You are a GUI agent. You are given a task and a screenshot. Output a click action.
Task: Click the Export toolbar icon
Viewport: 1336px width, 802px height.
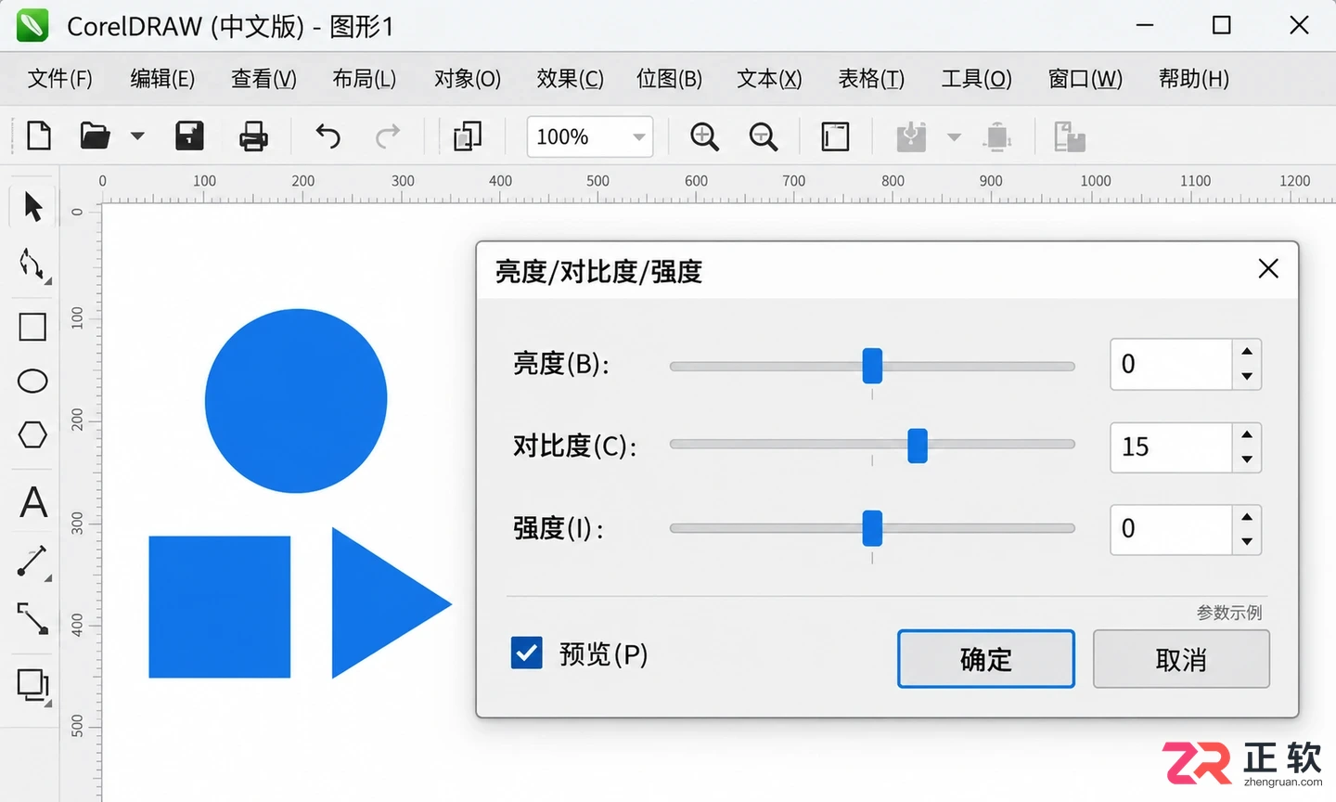point(997,137)
